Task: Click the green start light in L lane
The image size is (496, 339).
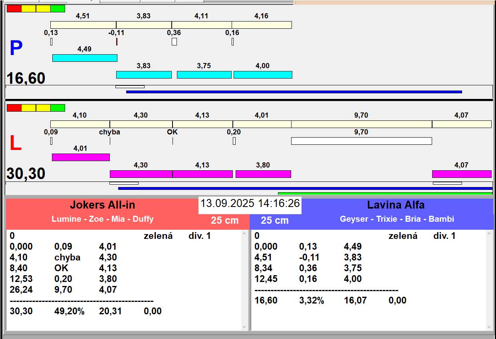Action: point(58,108)
